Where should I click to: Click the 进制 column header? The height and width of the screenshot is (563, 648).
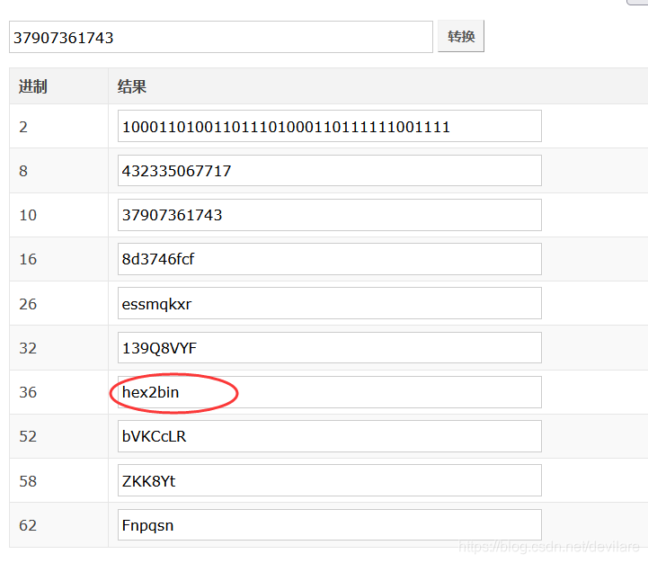pyautogui.click(x=32, y=86)
